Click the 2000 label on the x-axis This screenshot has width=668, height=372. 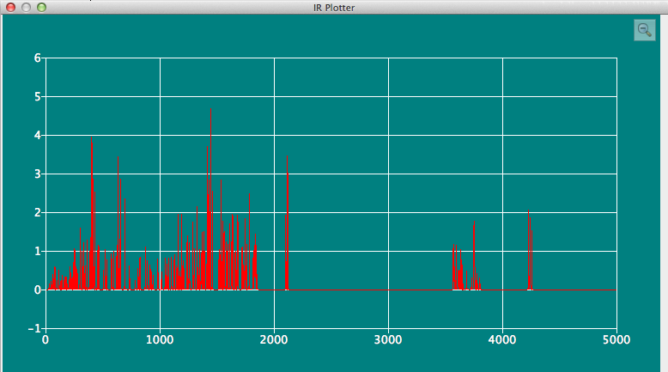274,339
